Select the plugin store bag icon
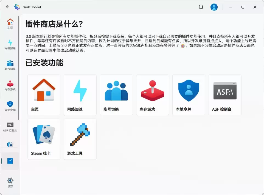Image resolution: width=264 pixels, height=195 pixels. [10, 161]
